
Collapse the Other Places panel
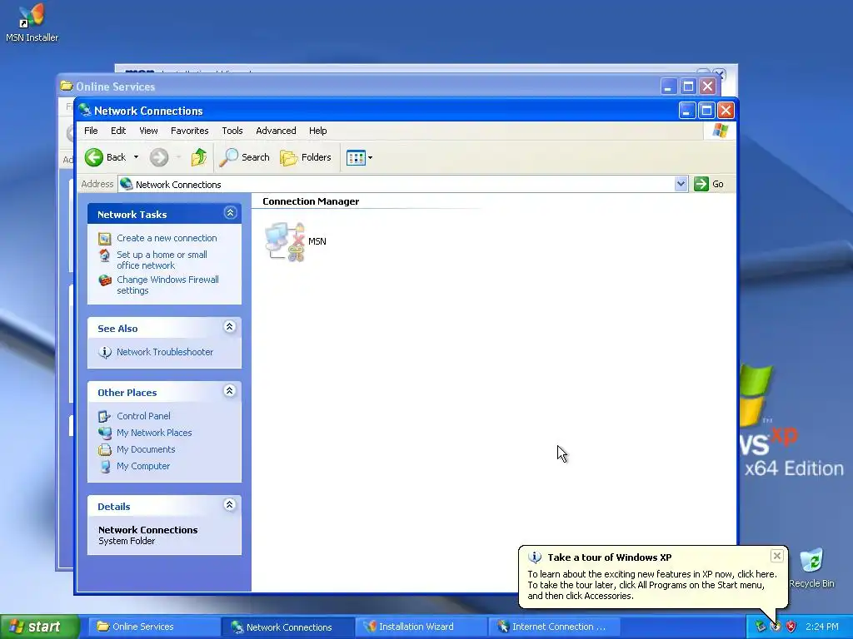pyautogui.click(x=230, y=391)
